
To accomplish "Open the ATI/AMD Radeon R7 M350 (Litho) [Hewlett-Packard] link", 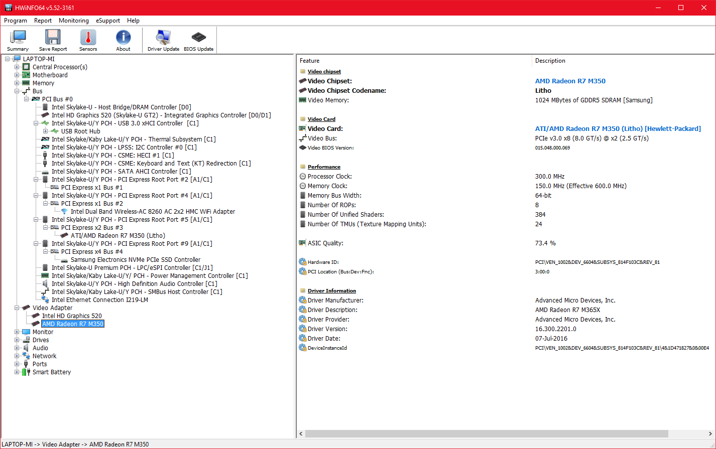I will tap(618, 128).
